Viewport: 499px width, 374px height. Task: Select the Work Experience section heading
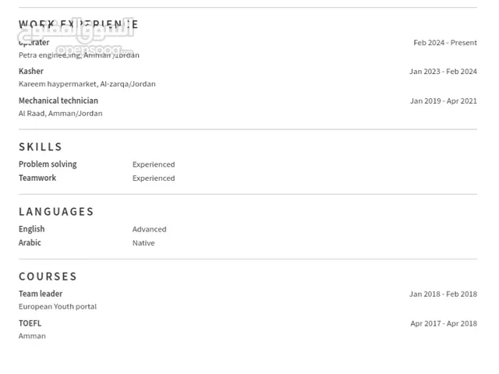(78, 24)
